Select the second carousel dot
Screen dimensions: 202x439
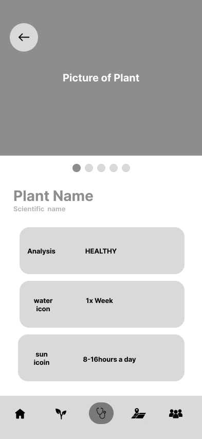click(89, 168)
